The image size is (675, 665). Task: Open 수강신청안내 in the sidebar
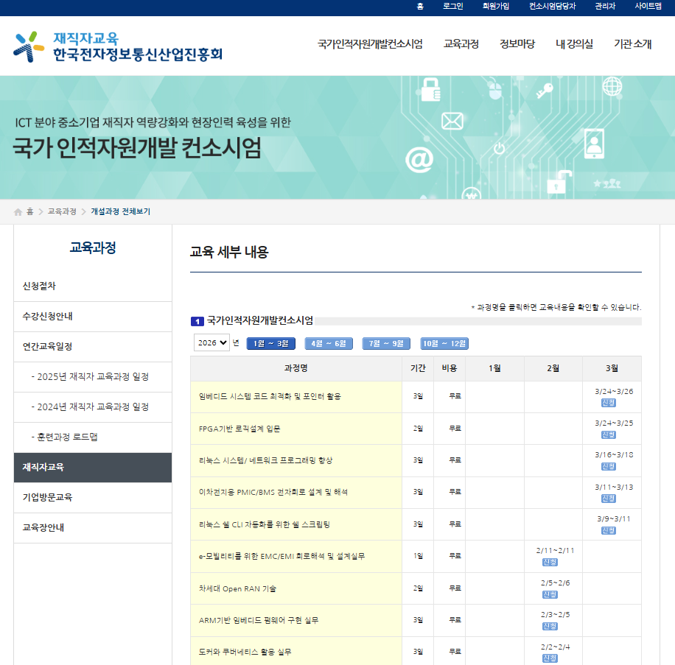(x=48, y=317)
